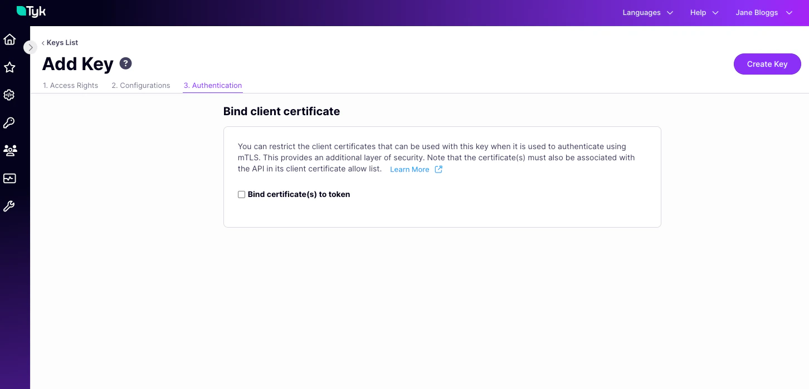Select the Authentication step tab

tap(213, 85)
